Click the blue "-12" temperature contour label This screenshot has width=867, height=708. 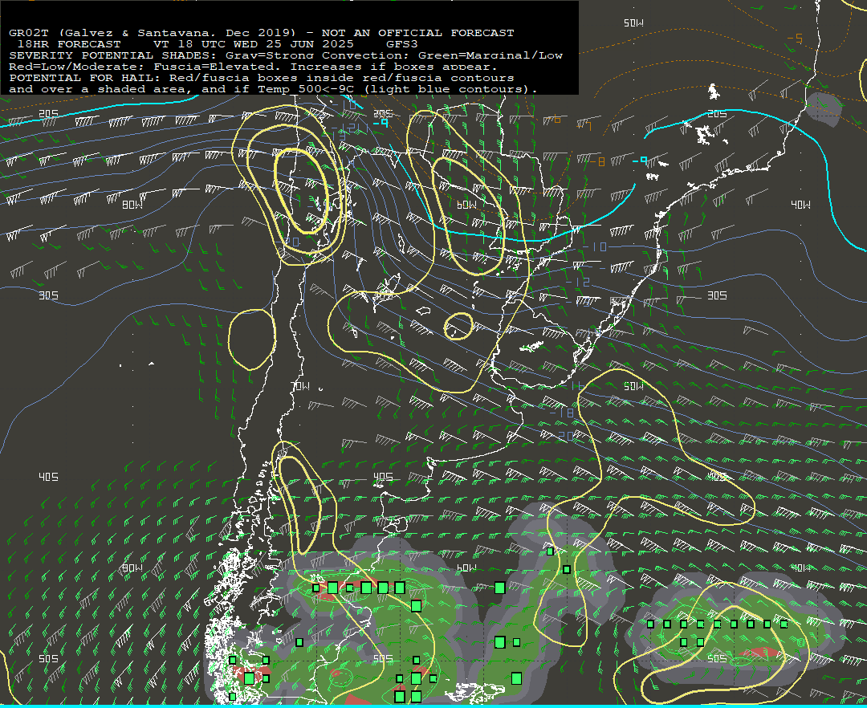click(x=578, y=282)
